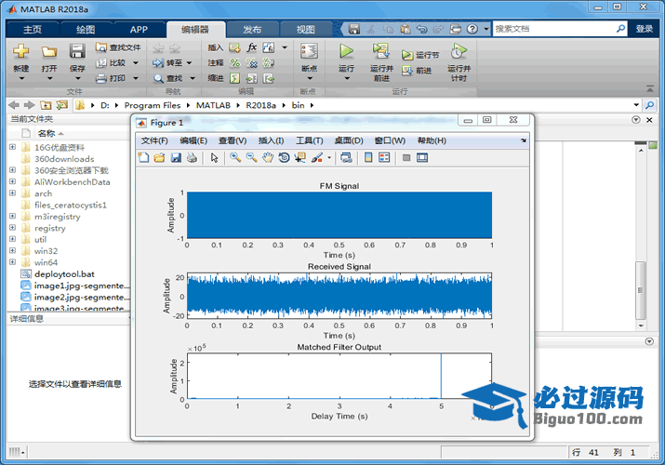Select the Brush data tool
The image size is (665, 465).
317,158
